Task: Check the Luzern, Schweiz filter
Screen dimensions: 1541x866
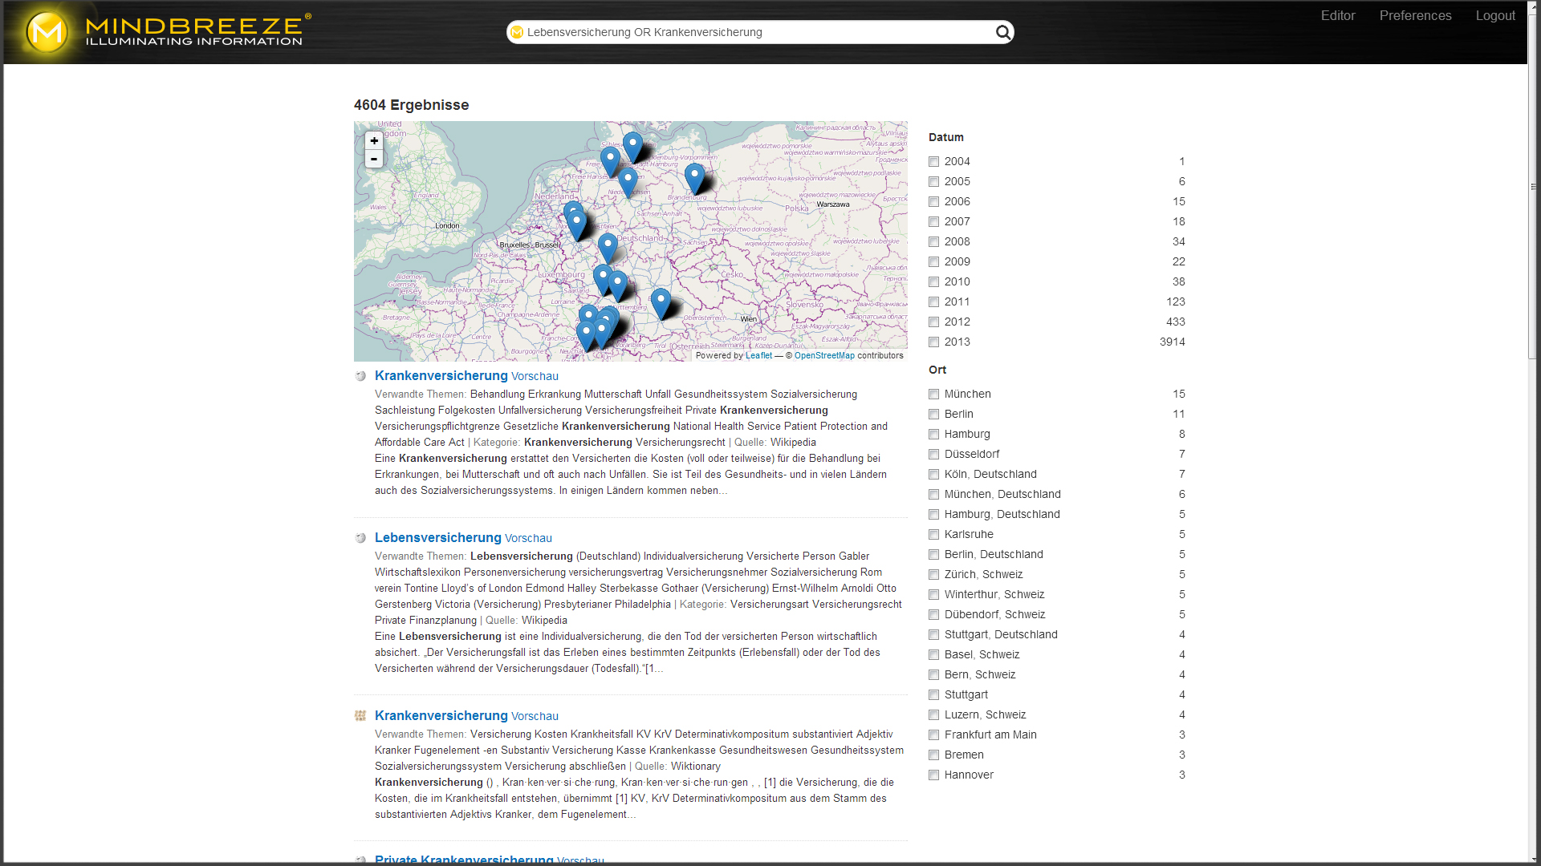Action: 933,715
